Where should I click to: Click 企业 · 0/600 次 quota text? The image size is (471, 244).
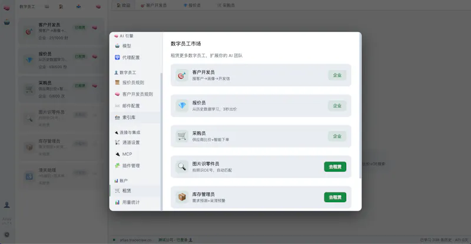(x=51, y=96)
